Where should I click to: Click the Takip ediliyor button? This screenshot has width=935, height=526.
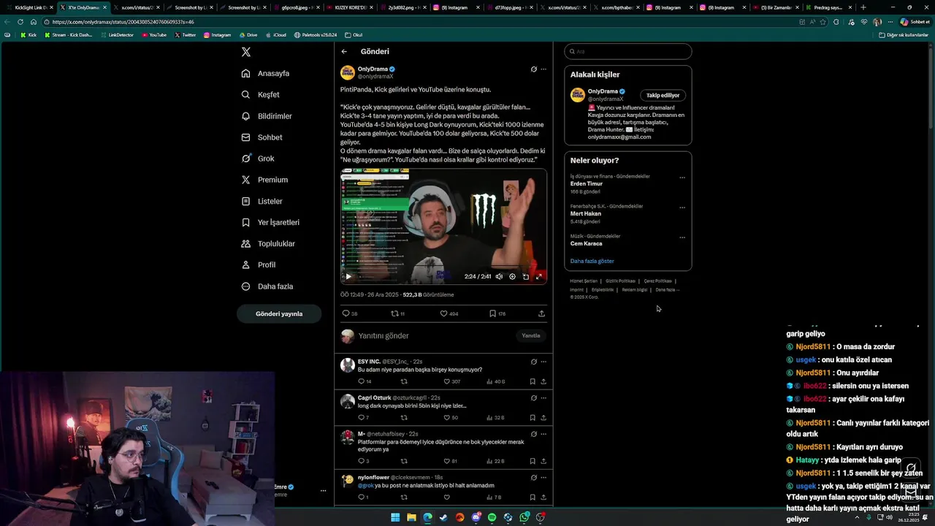(x=663, y=95)
